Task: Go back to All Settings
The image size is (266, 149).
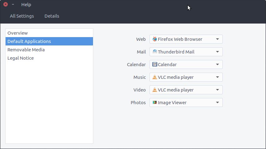Action: click(22, 16)
